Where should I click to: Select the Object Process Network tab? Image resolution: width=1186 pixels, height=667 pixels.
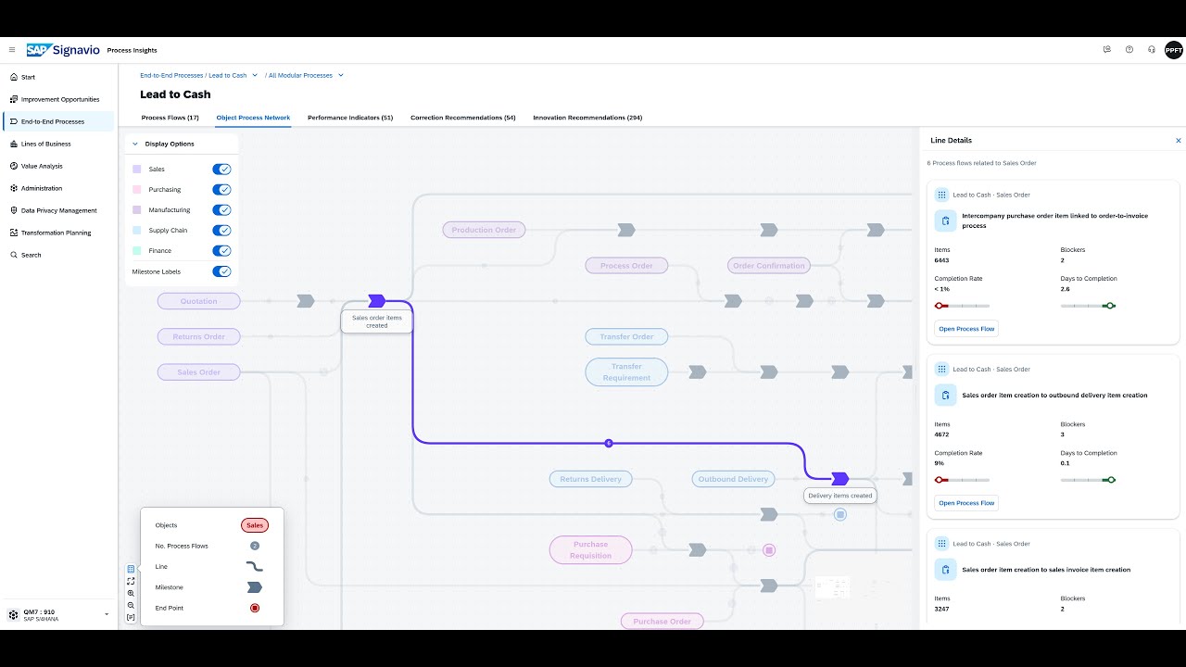(253, 118)
